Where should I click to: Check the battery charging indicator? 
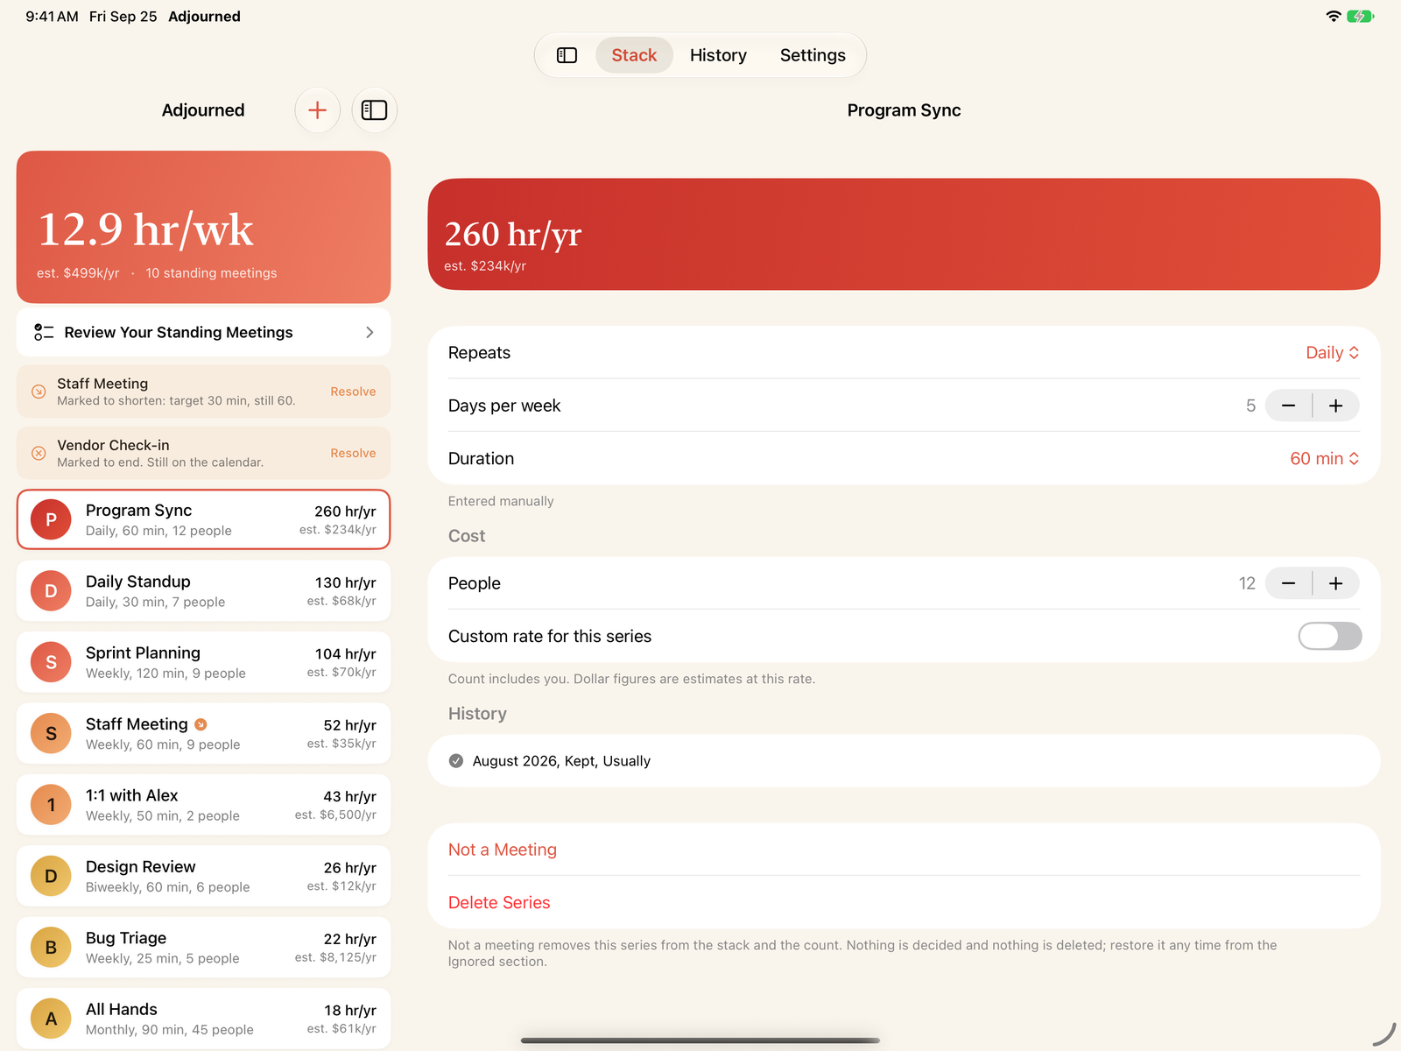tap(1361, 16)
